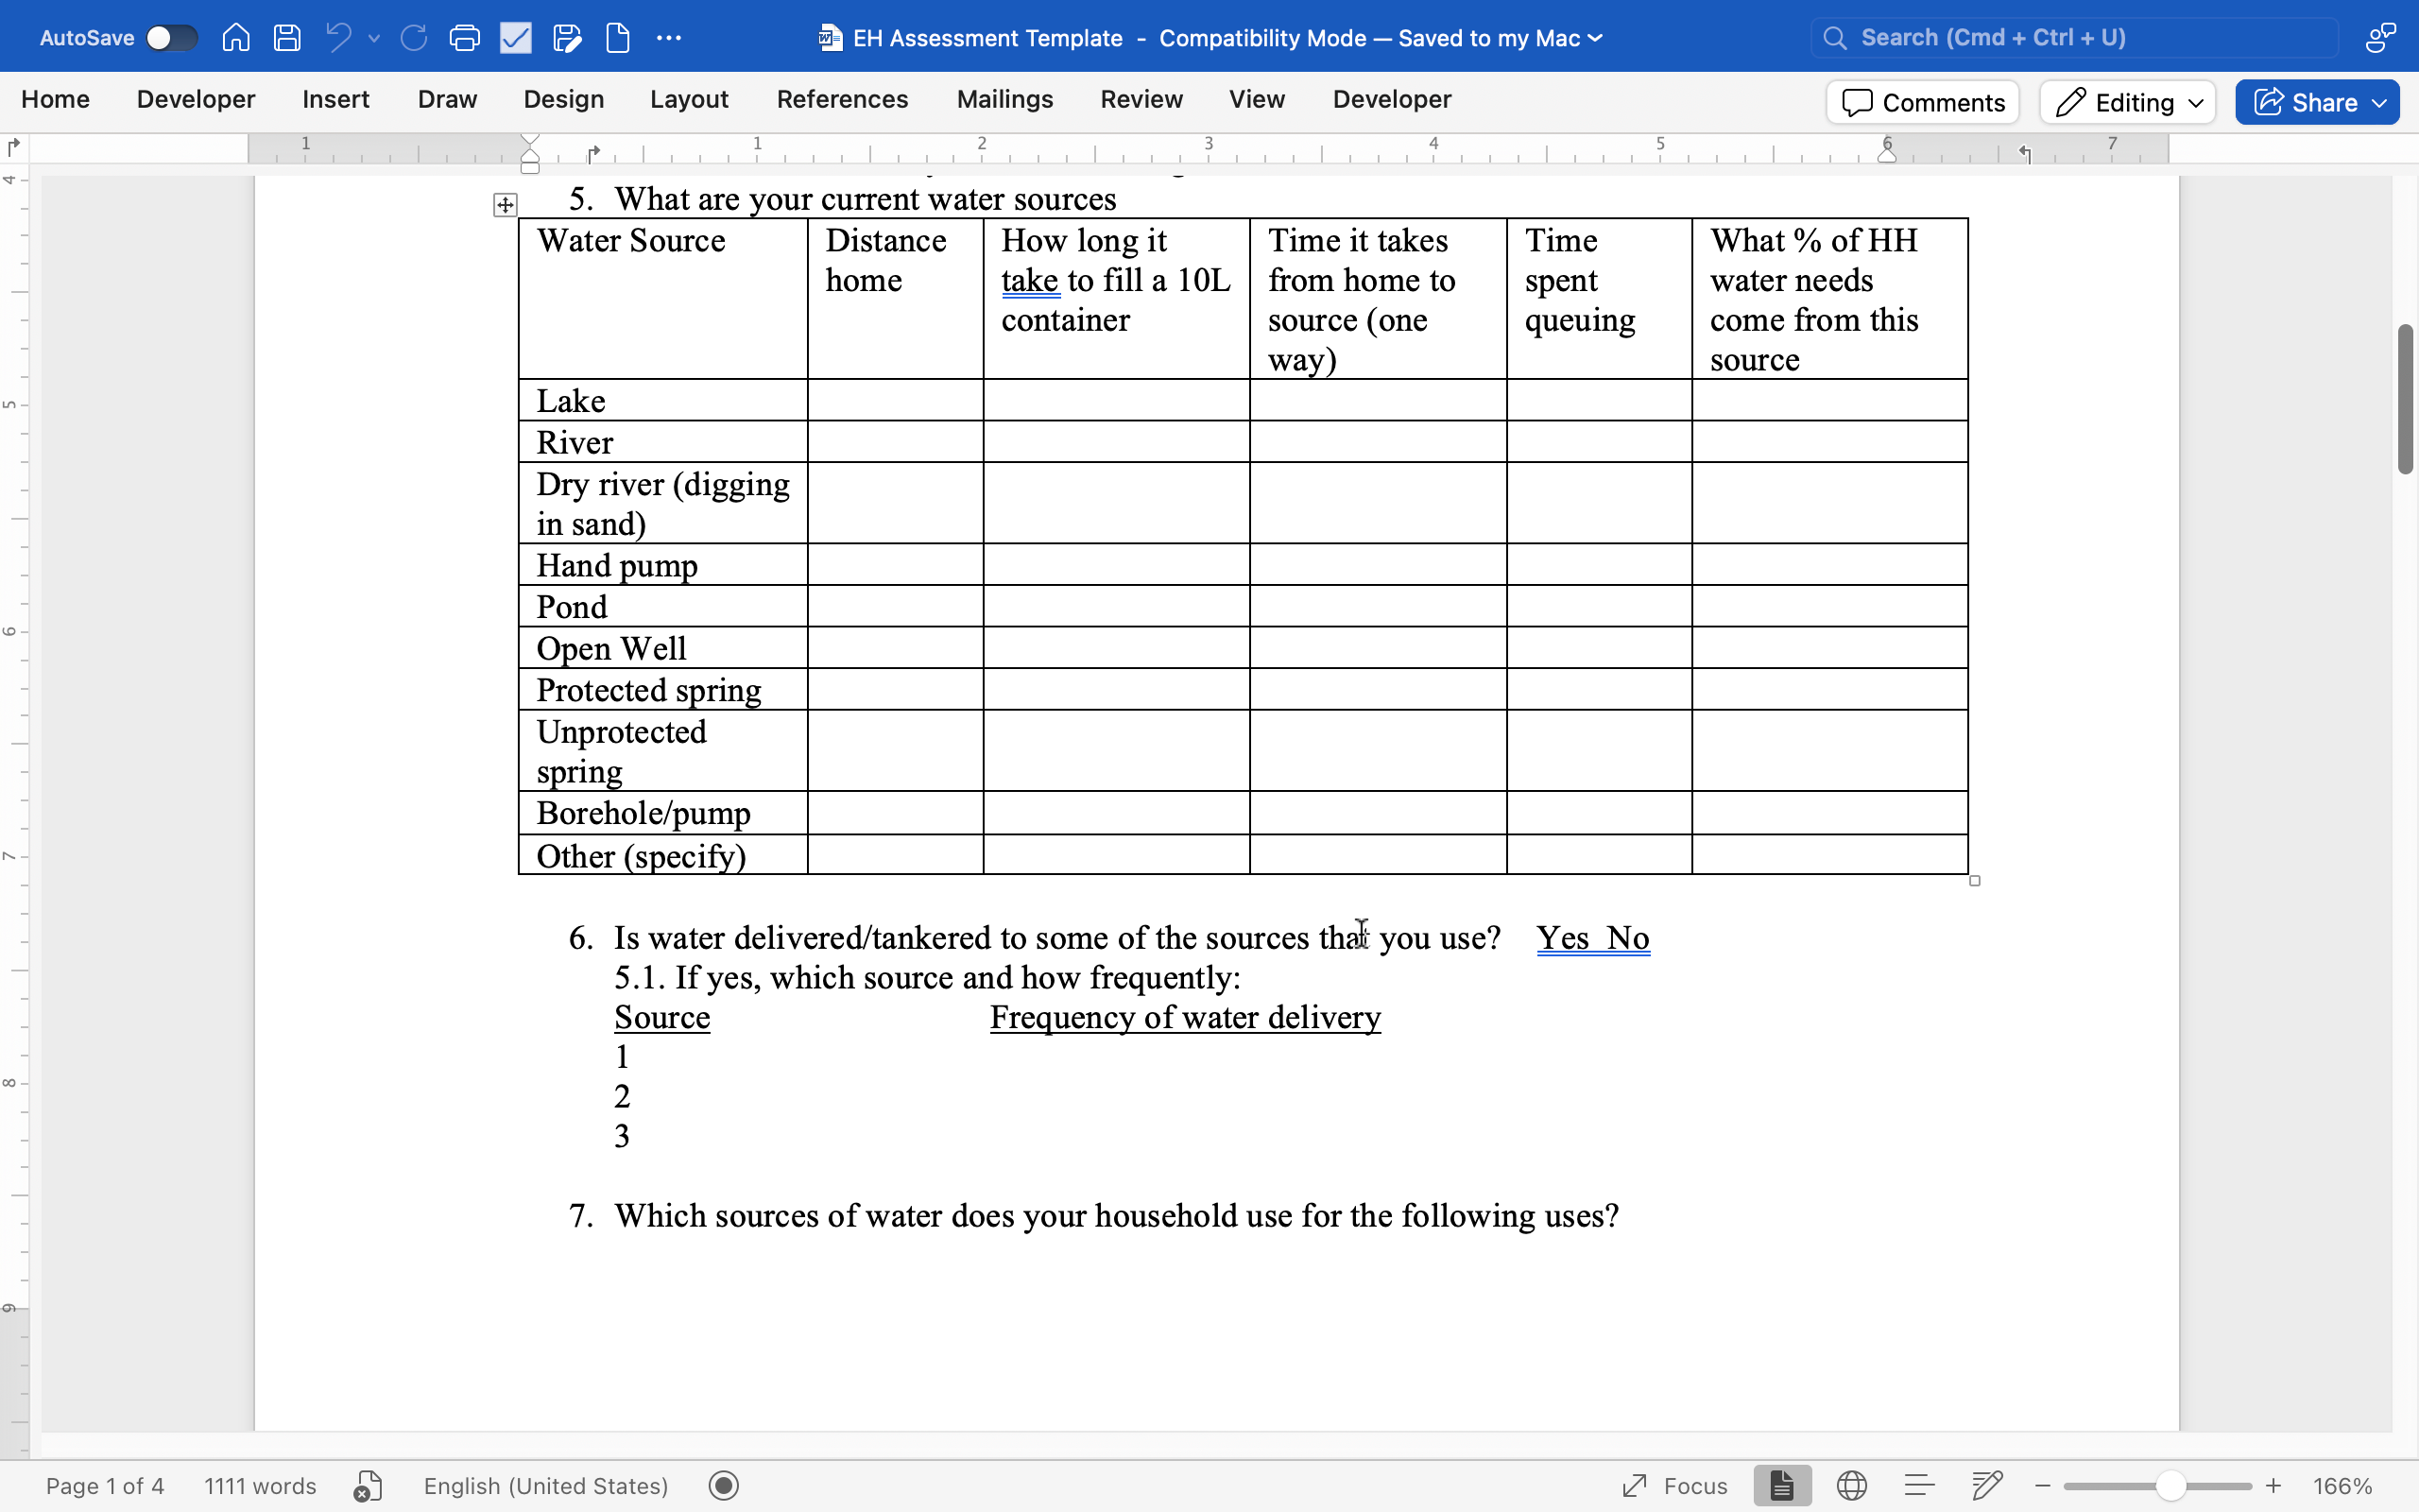This screenshot has height=1512, width=2419.
Task: Click the macro recording status icon
Action: pos(724,1486)
